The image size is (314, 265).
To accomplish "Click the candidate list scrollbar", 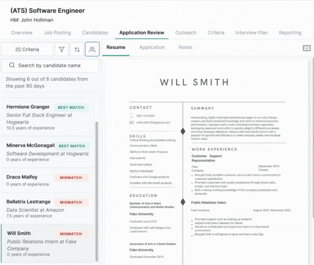I will (96, 189).
